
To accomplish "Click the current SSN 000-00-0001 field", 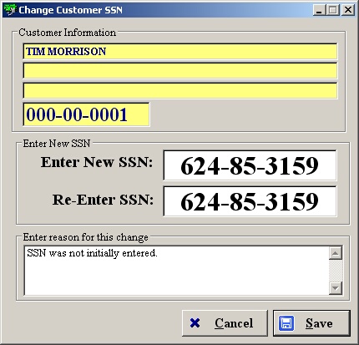I will [x=86, y=114].
